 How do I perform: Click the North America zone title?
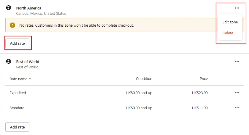tap(29, 8)
